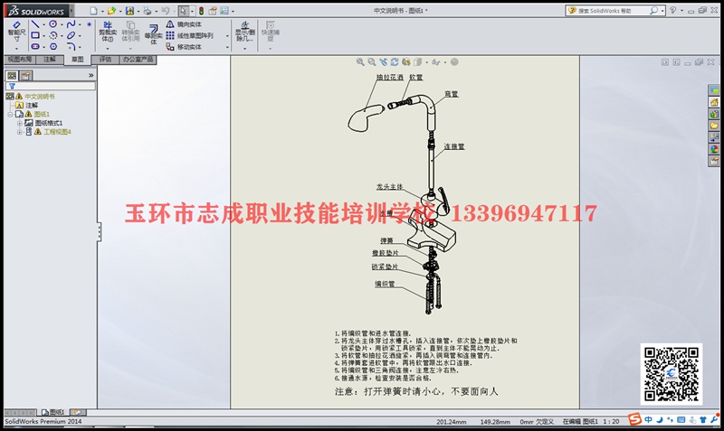Select 中文说明书 root in the tree
Viewport: 724px width, 431px height.
pyautogui.click(x=39, y=97)
